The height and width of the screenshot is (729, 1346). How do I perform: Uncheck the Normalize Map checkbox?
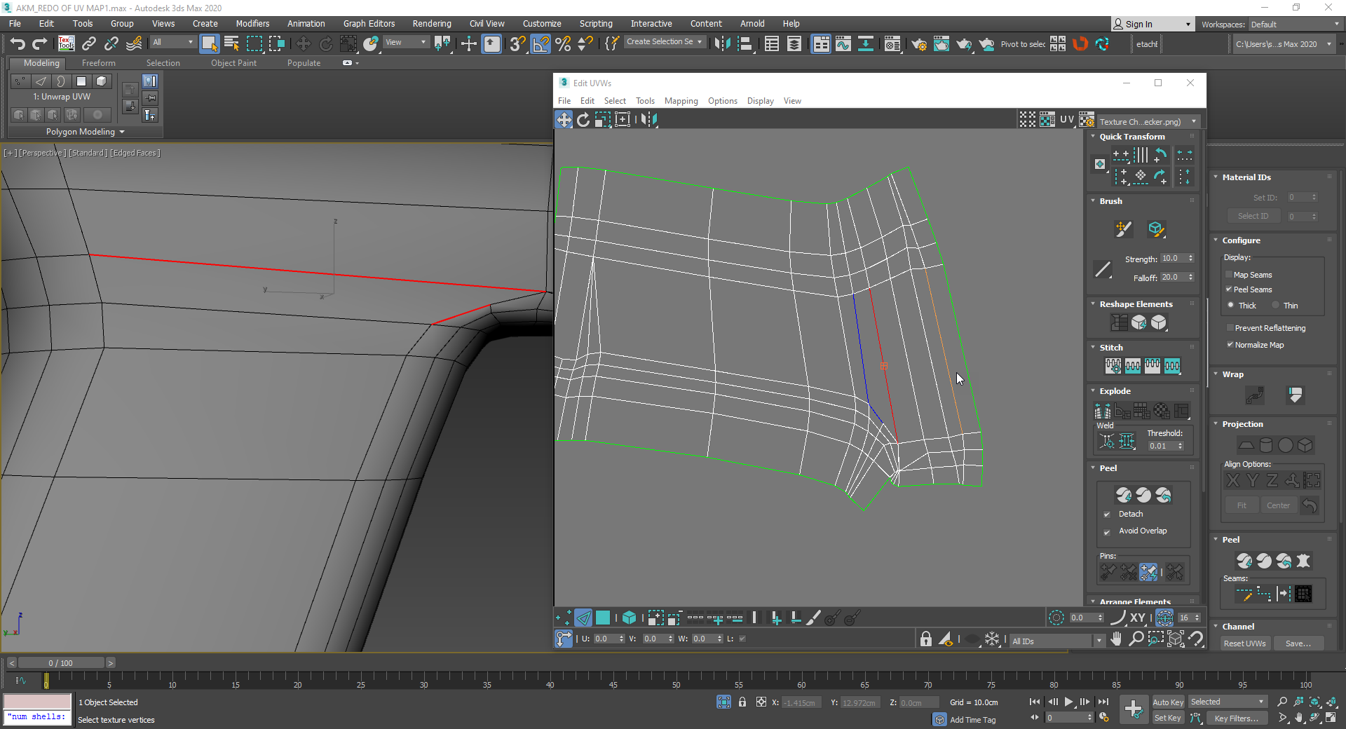coord(1230,344)
